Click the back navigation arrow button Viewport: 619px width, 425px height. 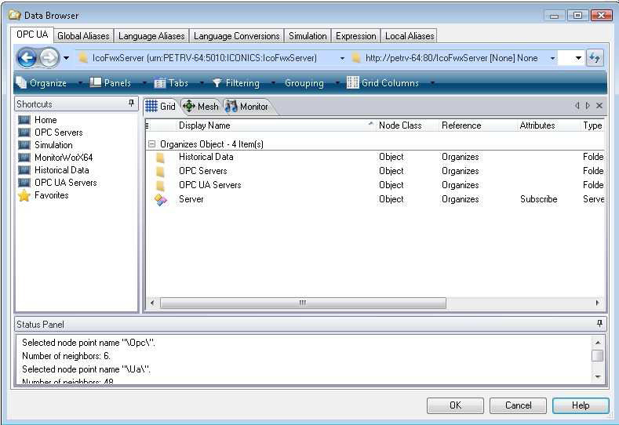pyautogui.click(x=27, y=58)
